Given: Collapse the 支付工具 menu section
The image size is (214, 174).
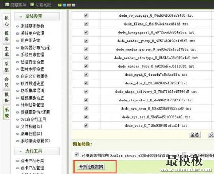Looking at the screenshot, I should tap(37, 151).
